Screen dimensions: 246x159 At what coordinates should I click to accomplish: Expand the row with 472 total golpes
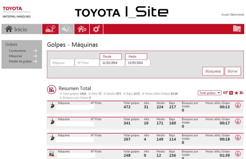pyautogui.click(x=238, y=105)
